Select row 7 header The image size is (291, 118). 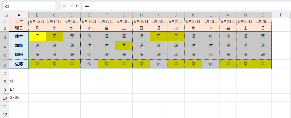(5, 73)
